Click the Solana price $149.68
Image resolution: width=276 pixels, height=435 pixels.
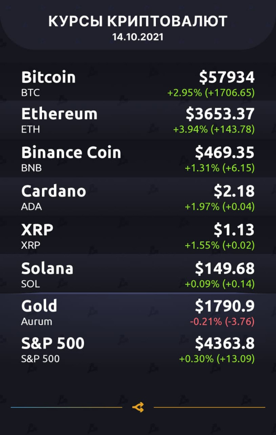point(225,269)
